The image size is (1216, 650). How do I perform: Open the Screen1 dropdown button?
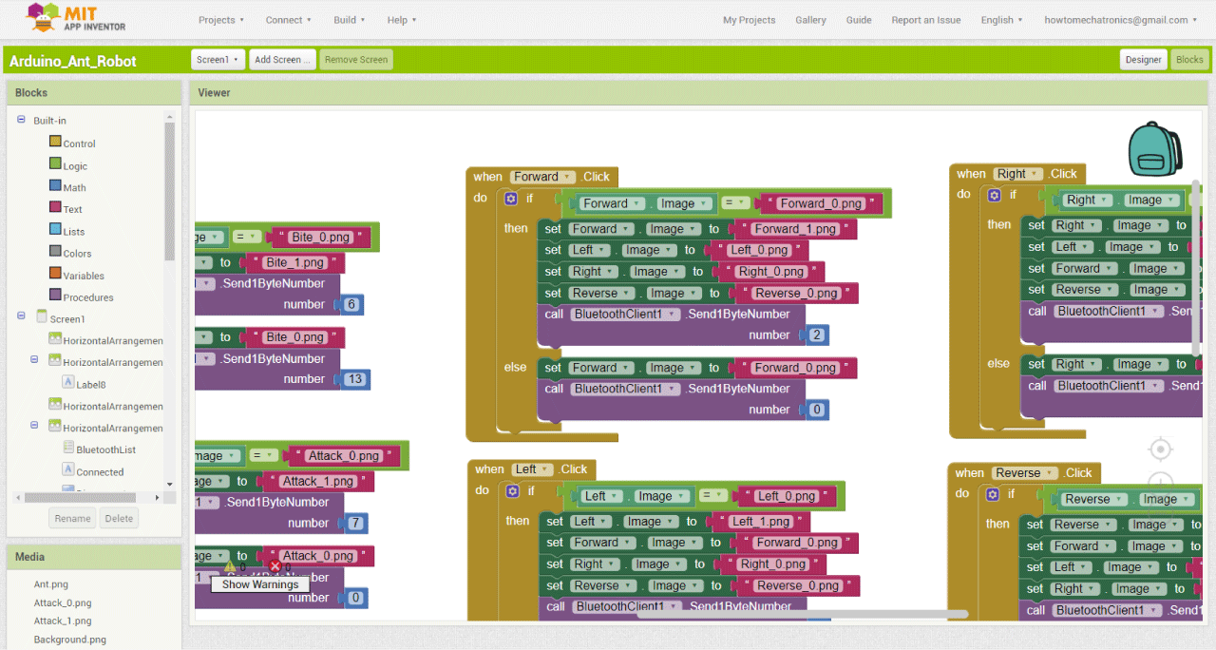[218, 60]
